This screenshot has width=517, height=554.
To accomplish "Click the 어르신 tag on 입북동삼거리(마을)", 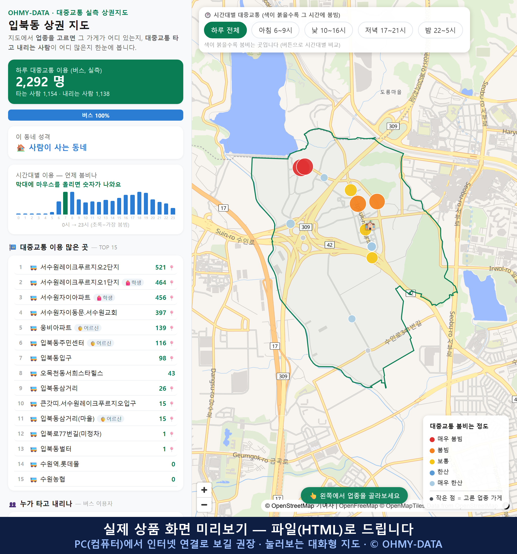I will [x=111, y=419].
